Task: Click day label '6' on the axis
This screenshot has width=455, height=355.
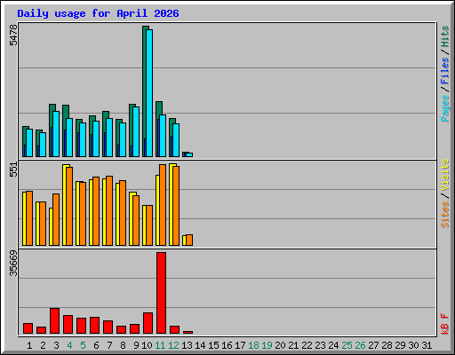Action: point(96,345)
